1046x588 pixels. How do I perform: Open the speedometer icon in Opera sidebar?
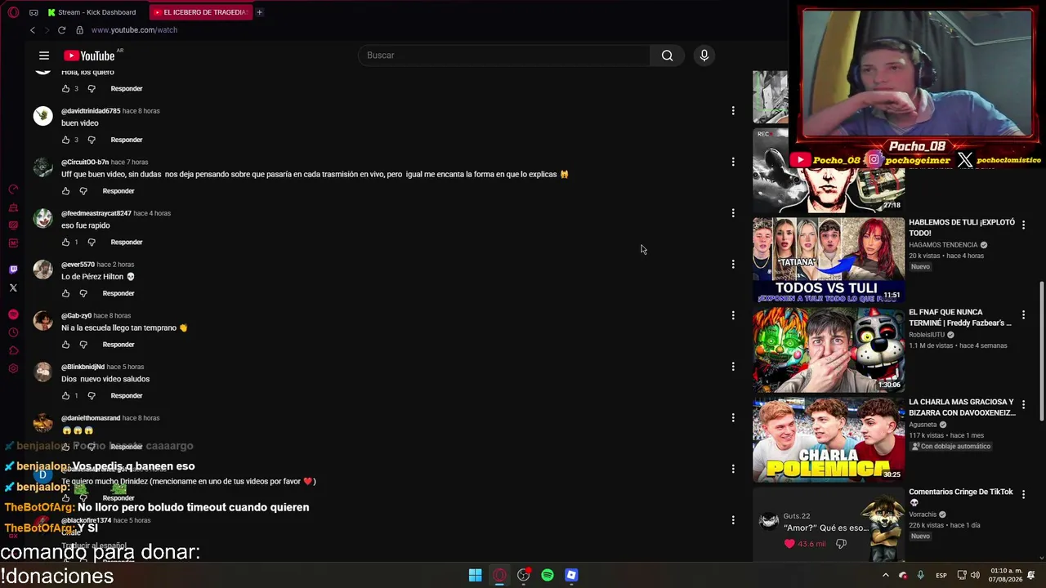[13, 189]
